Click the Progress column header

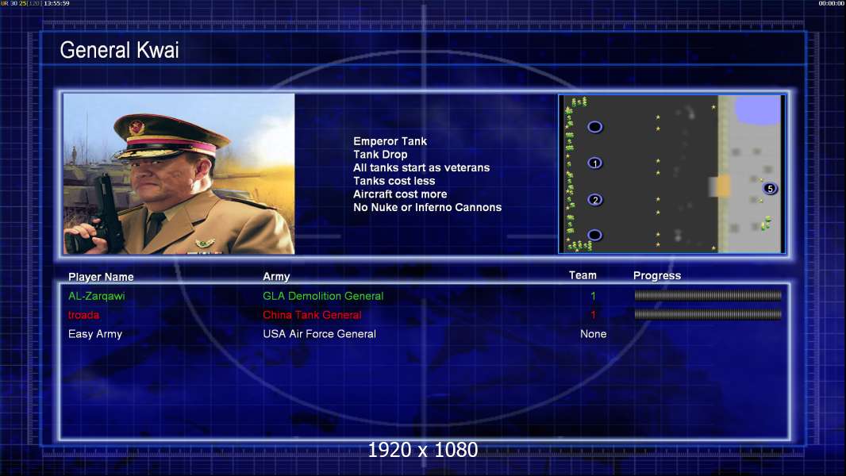click(x=656, y=276)
